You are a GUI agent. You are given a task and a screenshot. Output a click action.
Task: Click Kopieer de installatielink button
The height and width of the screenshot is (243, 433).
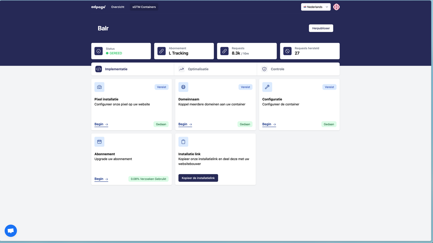[x=198, y=178]
